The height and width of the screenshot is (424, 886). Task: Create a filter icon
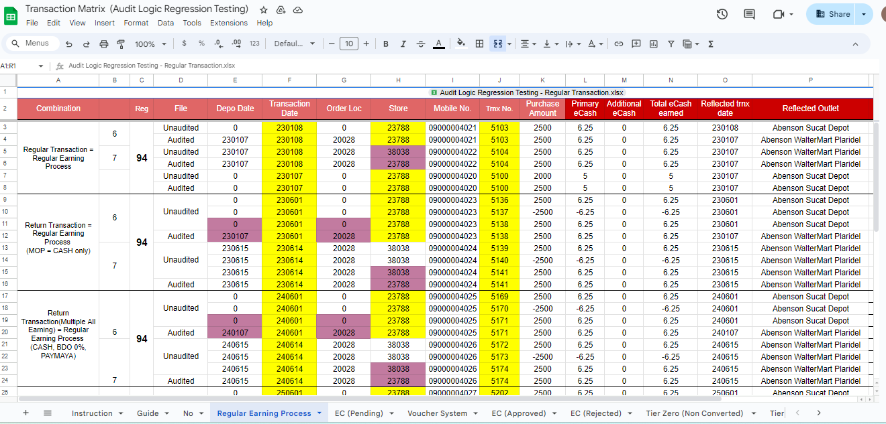671,44
